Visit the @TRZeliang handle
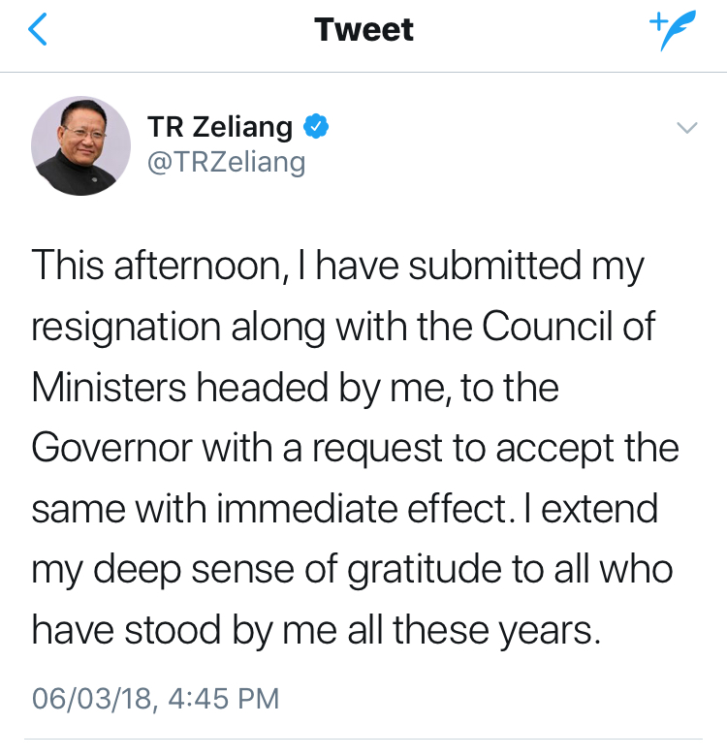The width and height of the screenshot is (727, 756). click(x=225, y=161)
